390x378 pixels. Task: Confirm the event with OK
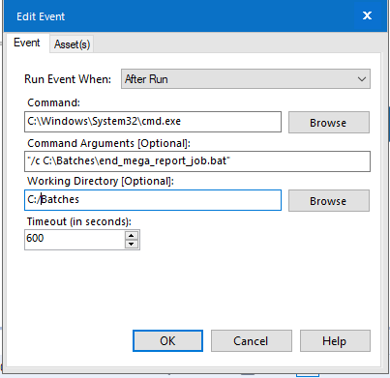(x=167, y=341)
